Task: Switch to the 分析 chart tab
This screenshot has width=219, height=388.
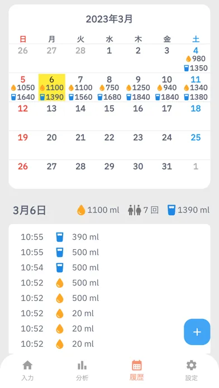Action: click(82, 370)
